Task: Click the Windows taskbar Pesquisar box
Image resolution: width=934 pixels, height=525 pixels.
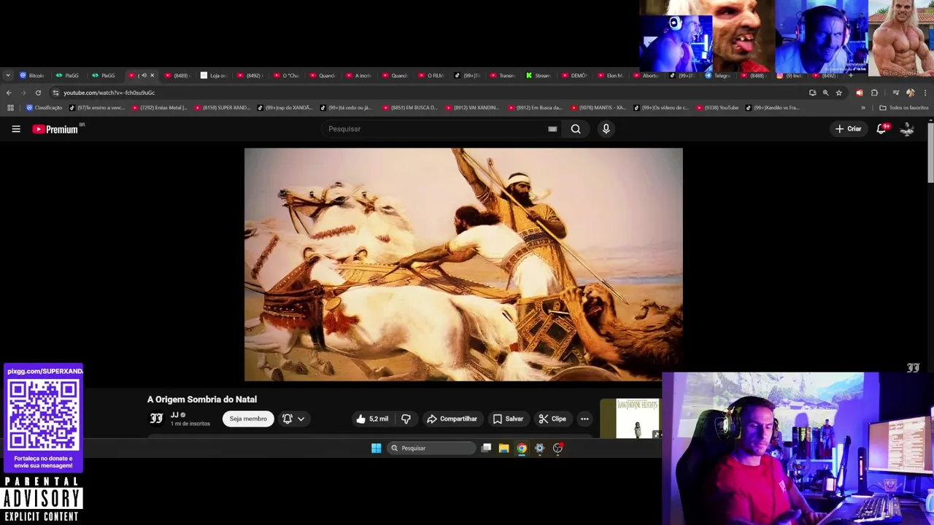Action: tap(431, 448)
